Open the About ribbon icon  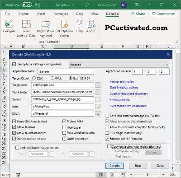tap(91, 26)
